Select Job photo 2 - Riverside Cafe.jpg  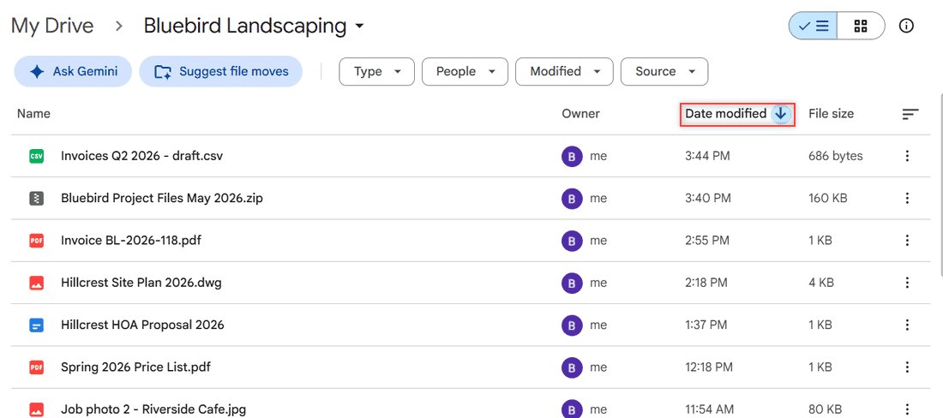(x=153, y=409)
